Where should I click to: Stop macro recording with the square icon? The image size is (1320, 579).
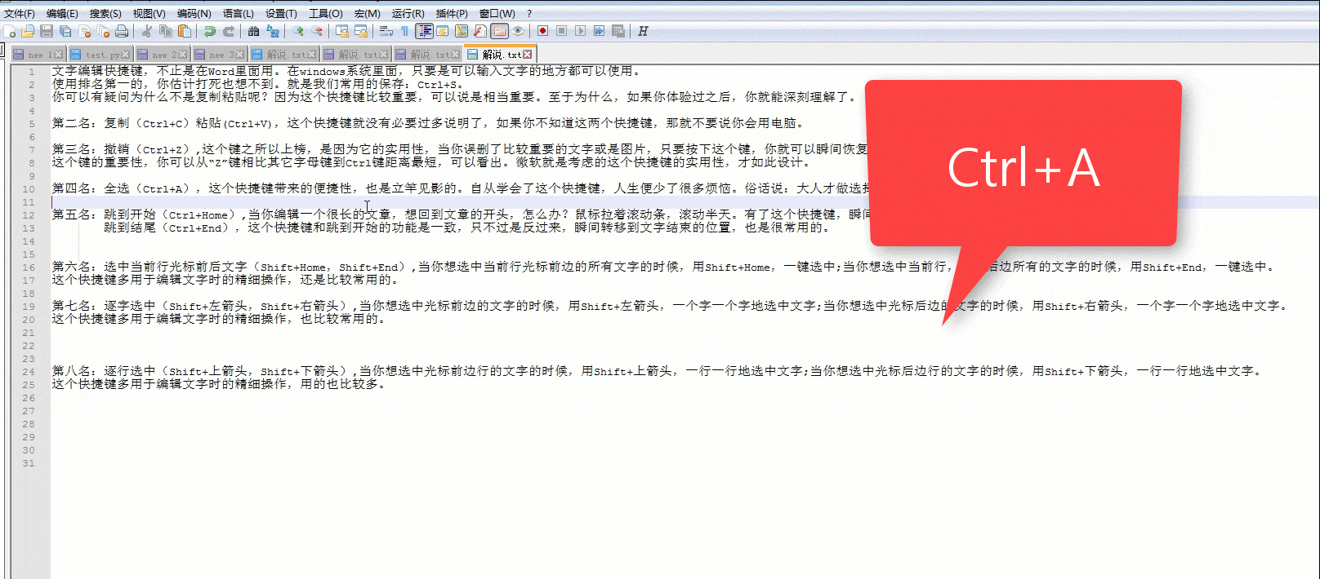[x=561, y=31]
